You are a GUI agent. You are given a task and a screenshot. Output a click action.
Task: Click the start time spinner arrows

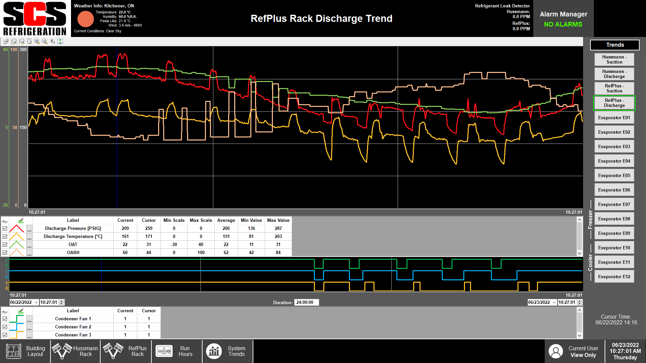coord(62,302)
